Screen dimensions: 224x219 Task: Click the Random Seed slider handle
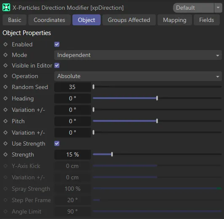[x=93, y=87]
